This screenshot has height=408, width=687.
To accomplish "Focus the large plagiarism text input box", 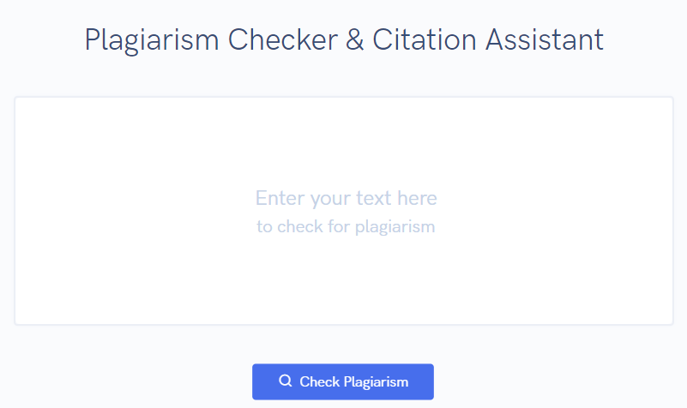I will [344, 211].
